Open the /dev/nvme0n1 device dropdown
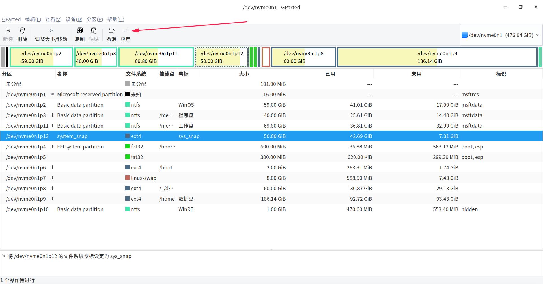The image size is (543, 284). [501, 35]
